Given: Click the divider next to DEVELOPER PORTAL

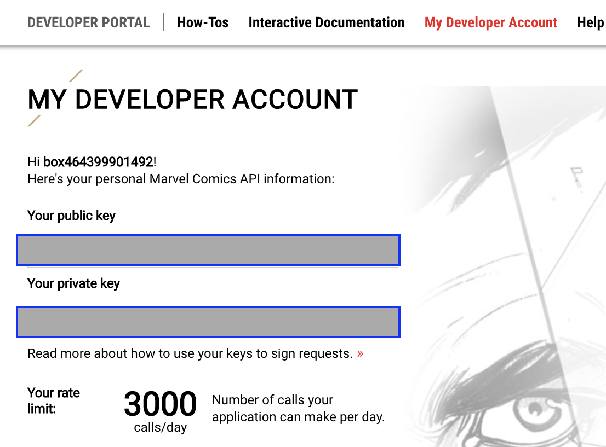Looking at the screenshot, I should tap(163, 22).
